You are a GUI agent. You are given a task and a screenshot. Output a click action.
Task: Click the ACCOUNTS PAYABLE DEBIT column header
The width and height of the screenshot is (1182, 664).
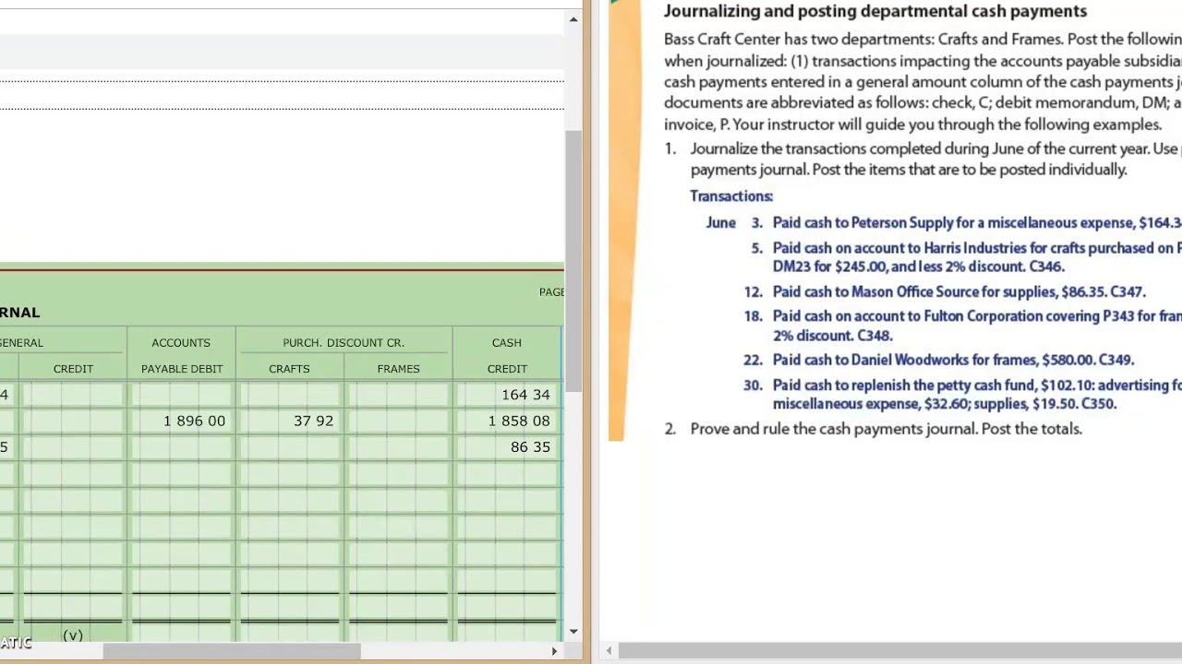[181, 355]
